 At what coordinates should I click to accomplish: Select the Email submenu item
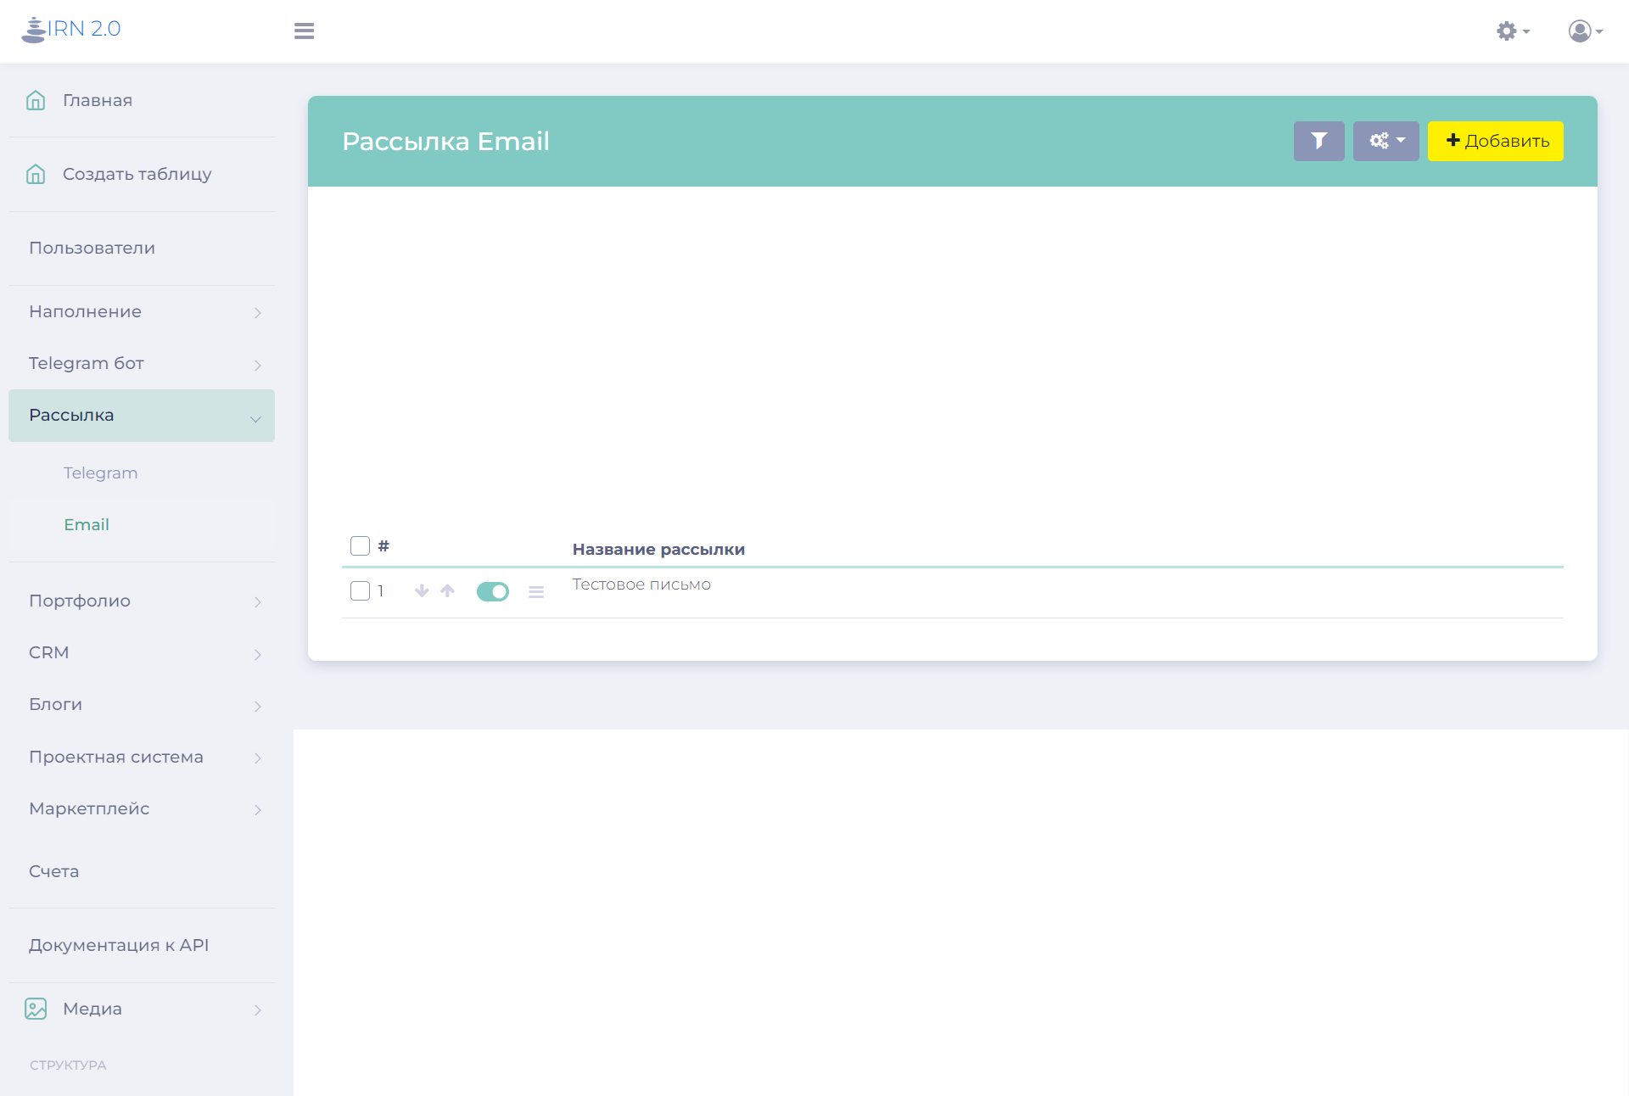click(87, 525)
